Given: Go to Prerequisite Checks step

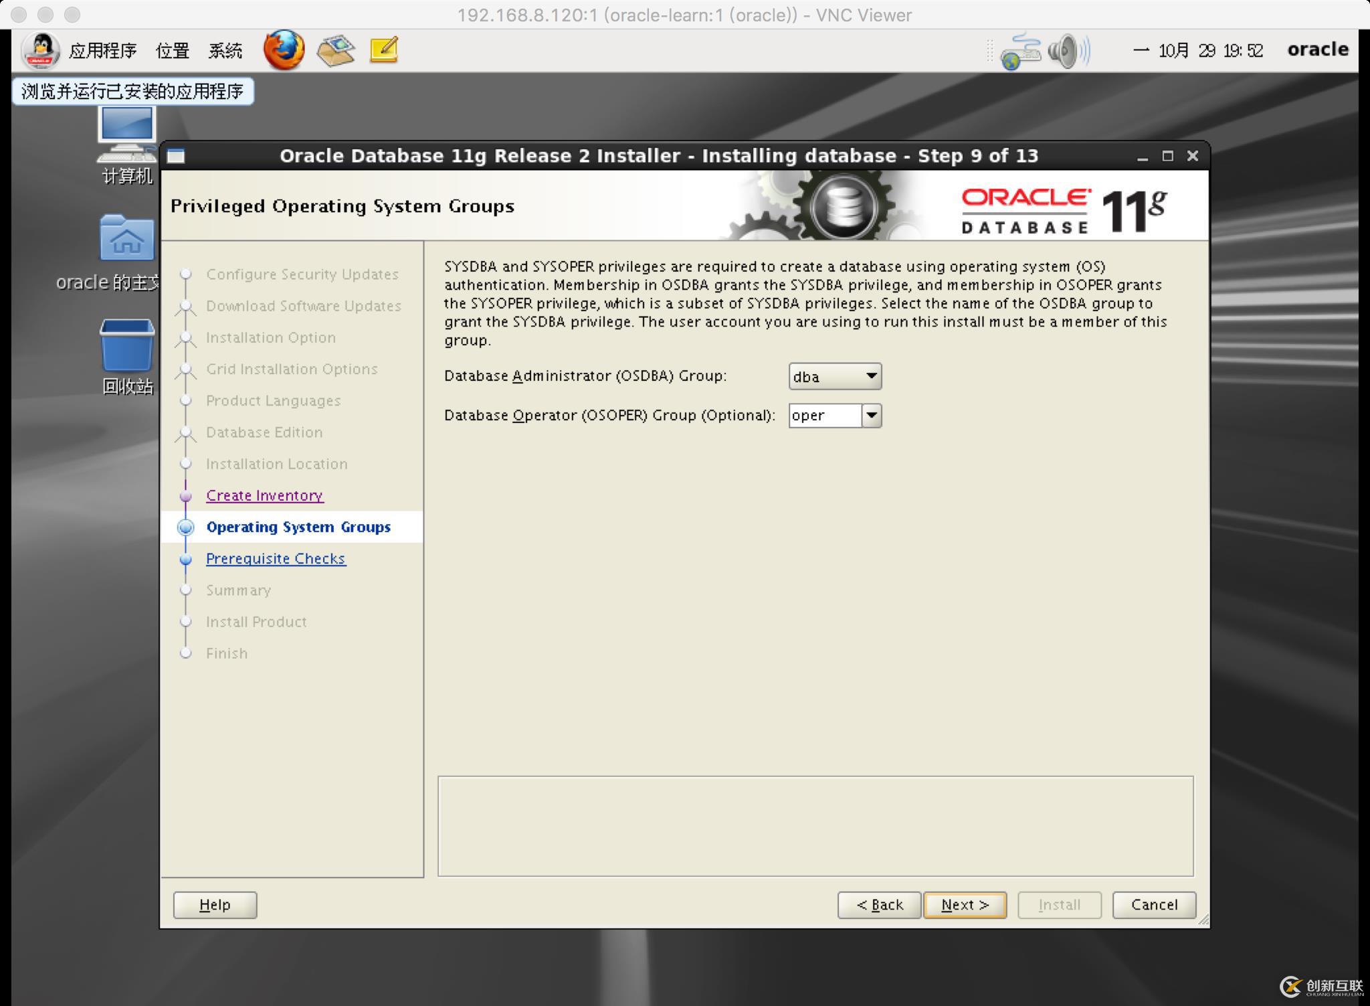Looking at the screenshot, I should 276,559.
